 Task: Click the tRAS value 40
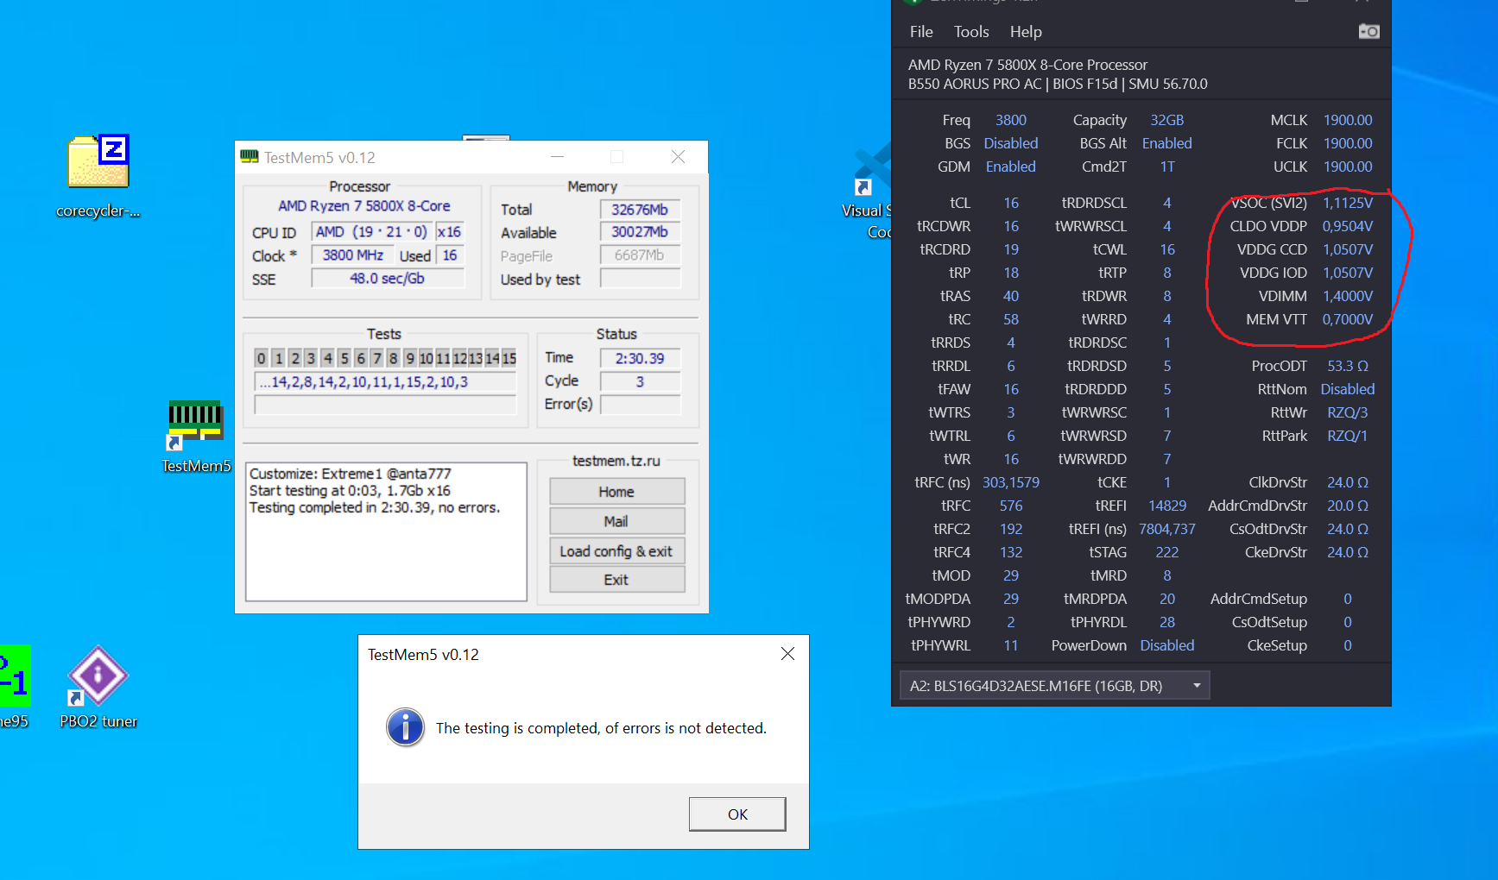tap(1011, 296)
